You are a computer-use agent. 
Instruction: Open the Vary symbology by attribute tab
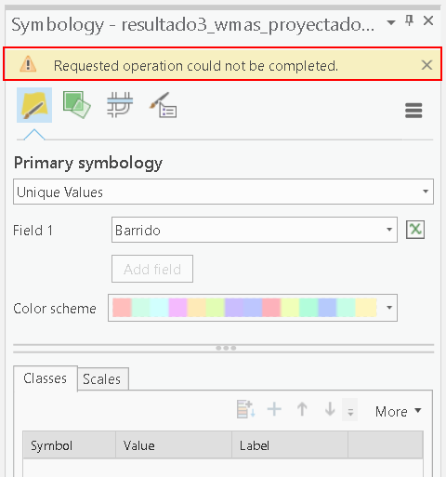[76, 105]
